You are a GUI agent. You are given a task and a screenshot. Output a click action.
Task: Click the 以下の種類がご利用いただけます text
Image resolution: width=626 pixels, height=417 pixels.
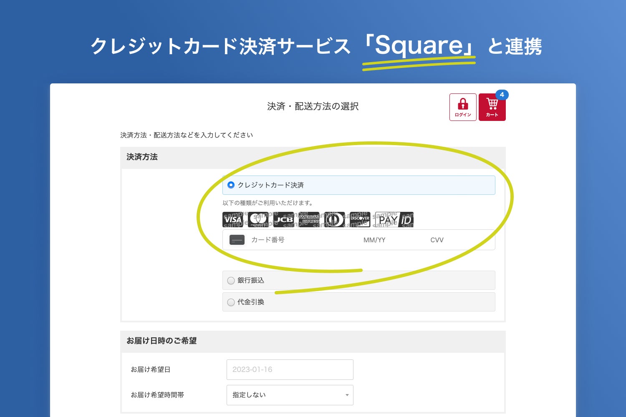coord(268,203)
